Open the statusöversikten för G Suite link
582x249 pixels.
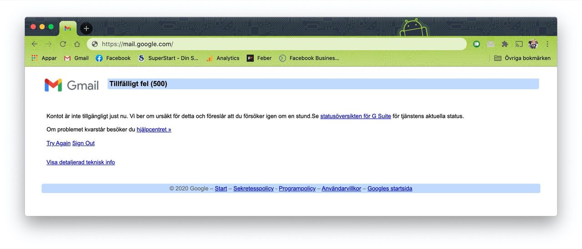point(356,116)
